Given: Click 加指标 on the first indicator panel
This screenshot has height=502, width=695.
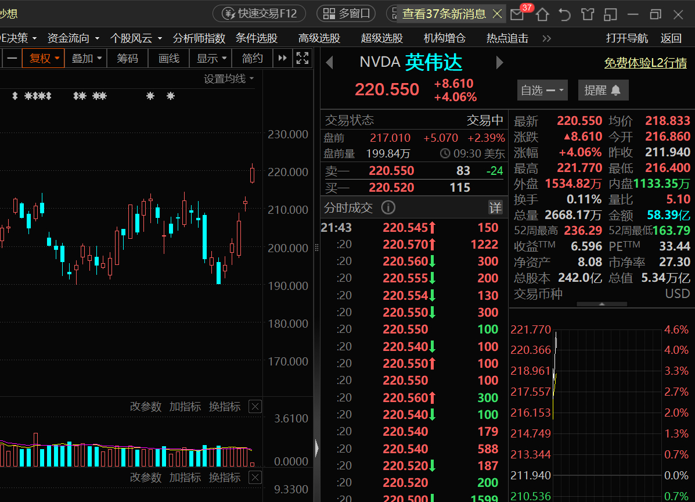Looking at the screenshot, I should tap(185, 407).
